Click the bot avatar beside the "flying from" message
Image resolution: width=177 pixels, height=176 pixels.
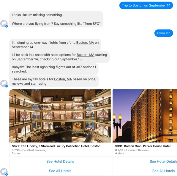tap(4, 24)
